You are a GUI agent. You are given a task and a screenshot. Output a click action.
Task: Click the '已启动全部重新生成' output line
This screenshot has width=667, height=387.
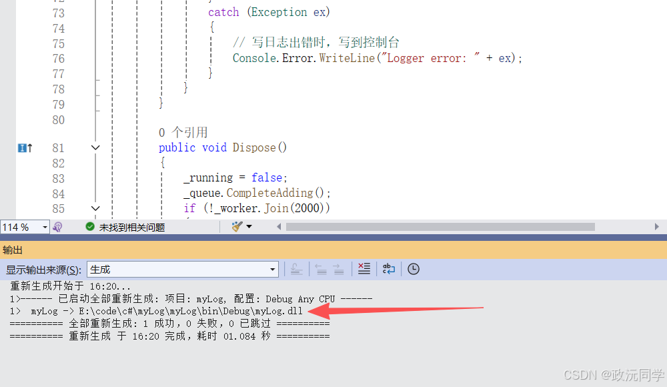click(x=191, y=299)
